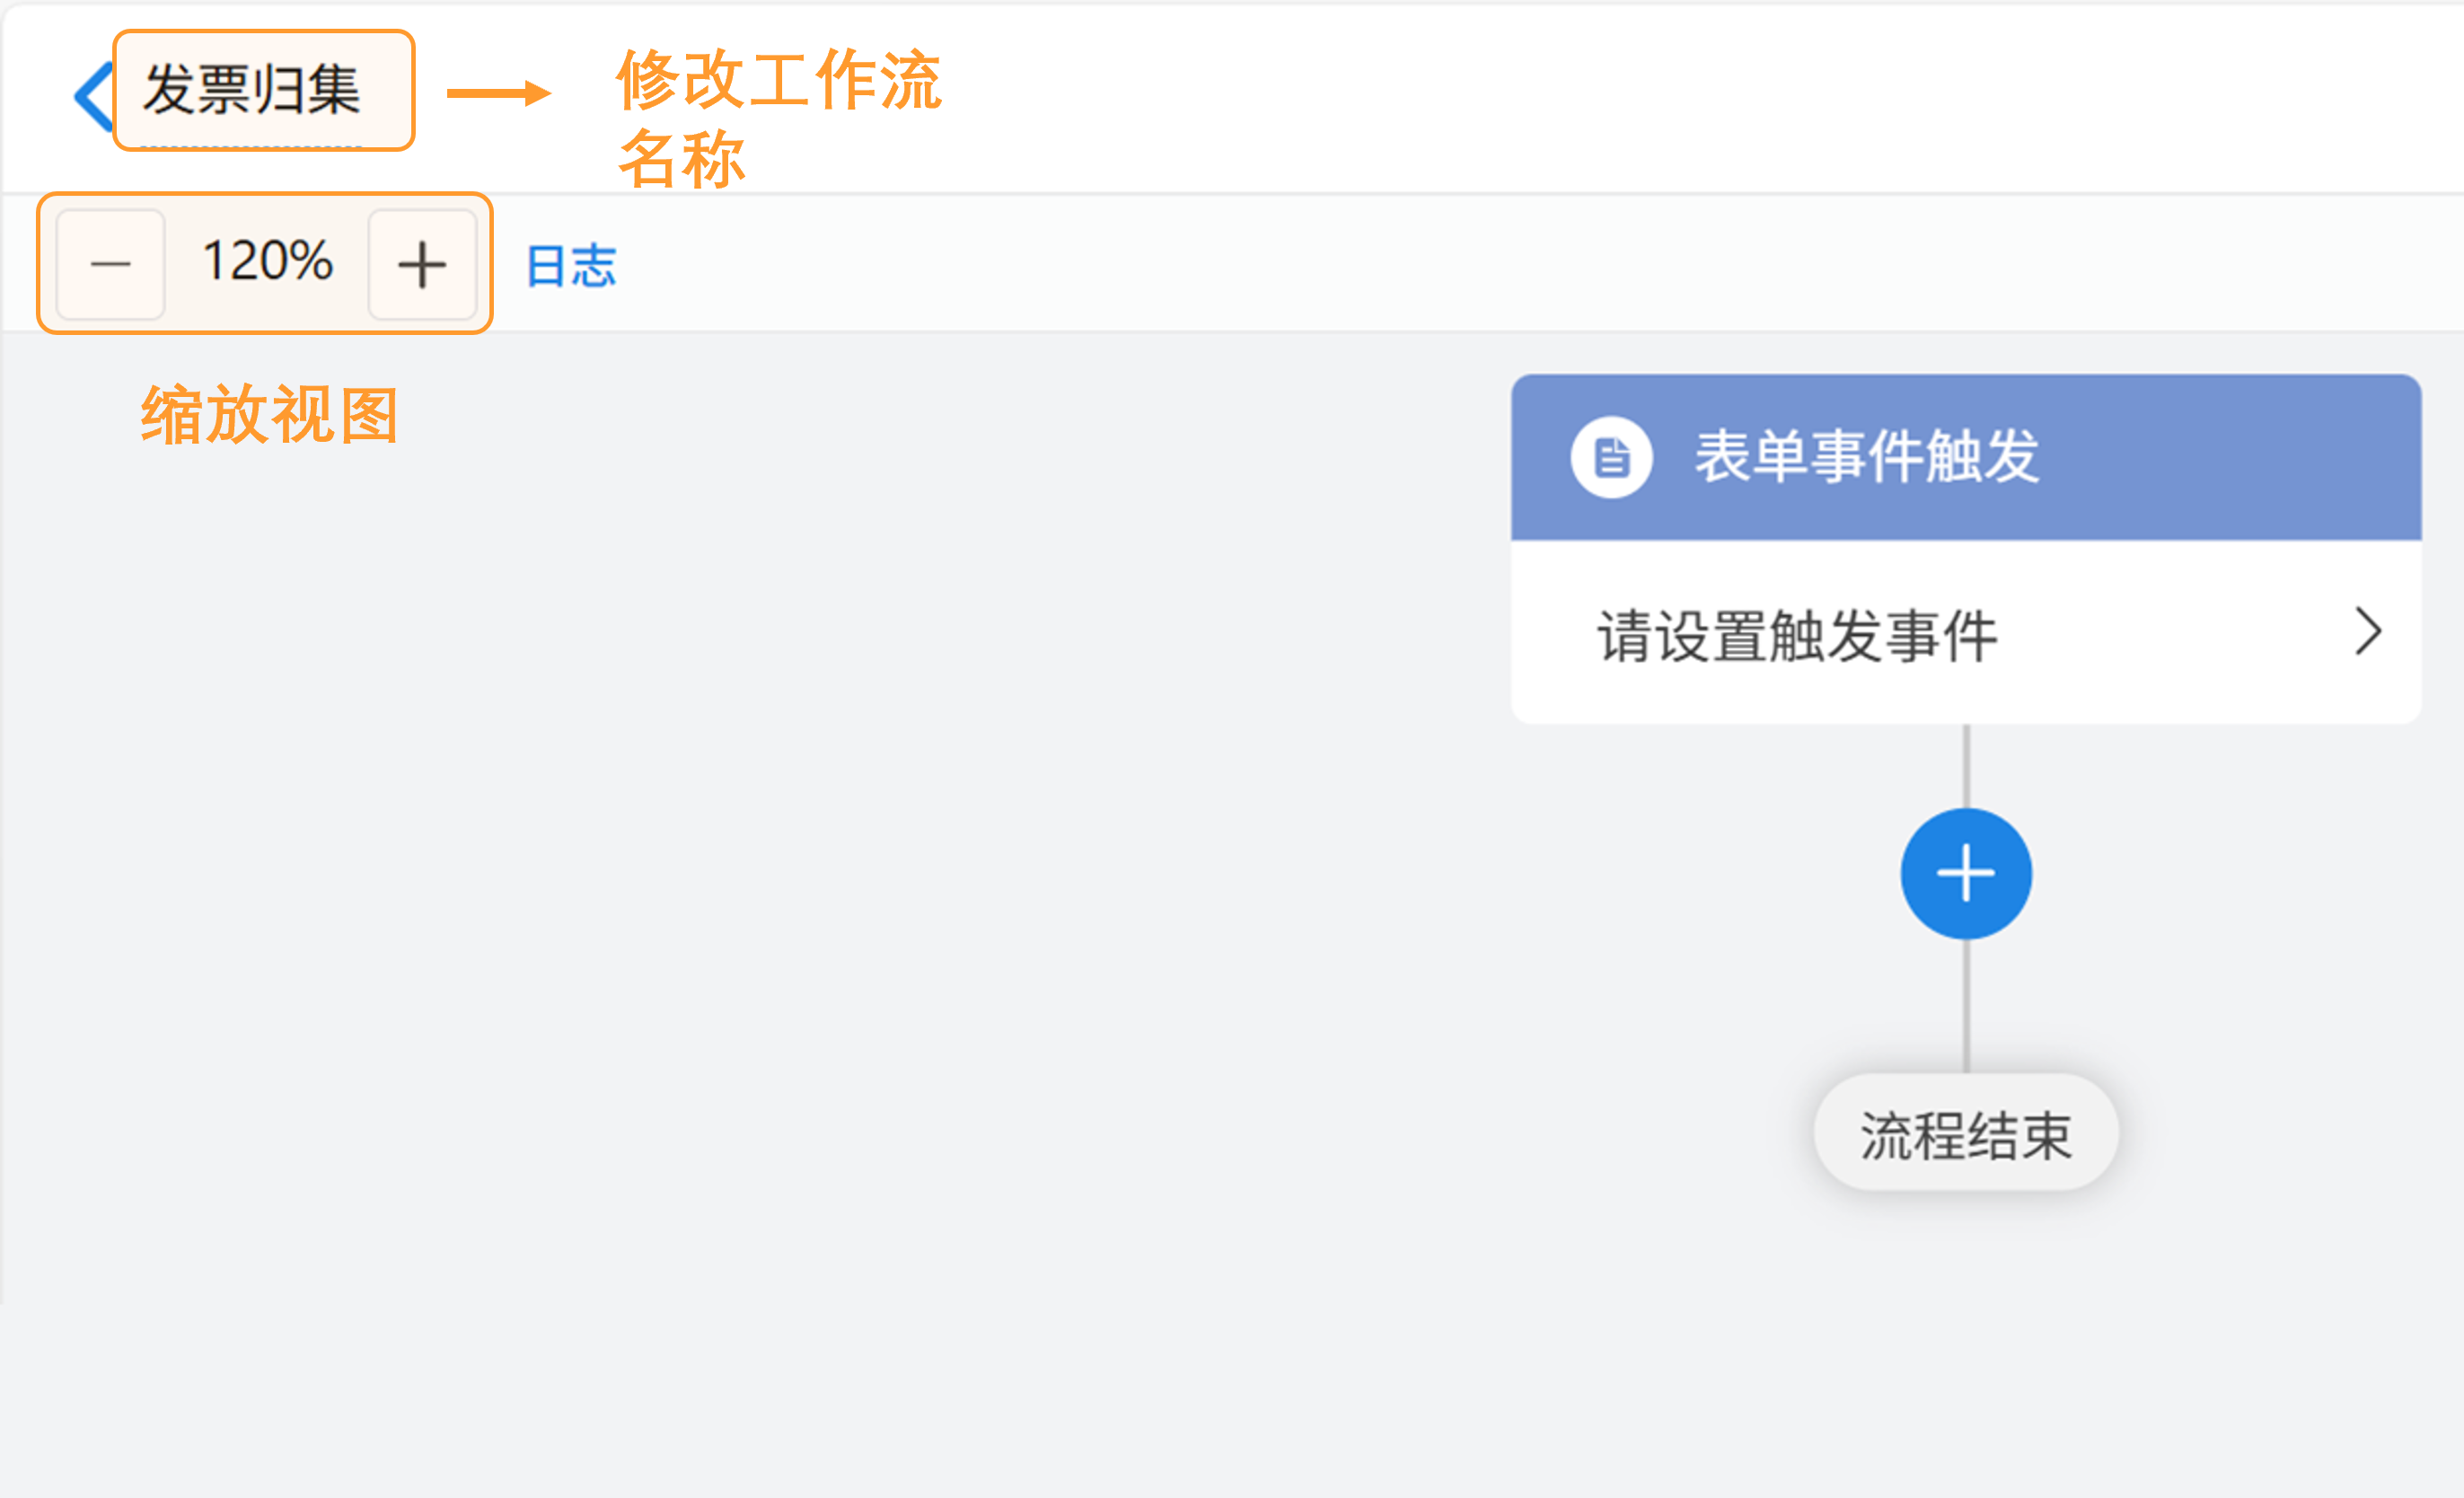Image resolution: width=2464 pixels, height=1498 pixels.
Task: Open the 日志 log link
Action: pyautogui.click(x=571, y=266)
